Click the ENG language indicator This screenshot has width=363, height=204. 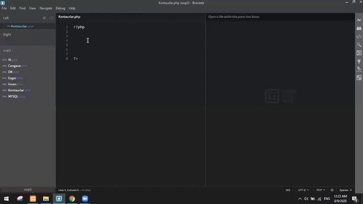[x=327, y=199]
